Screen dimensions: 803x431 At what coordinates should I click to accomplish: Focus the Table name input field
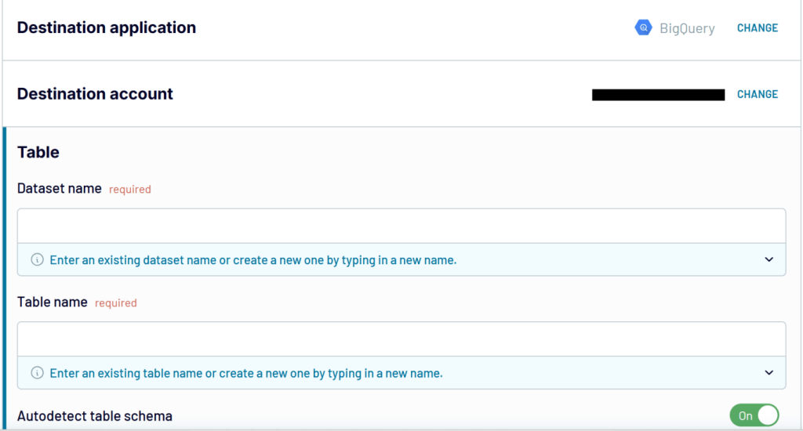click(401, 339)
